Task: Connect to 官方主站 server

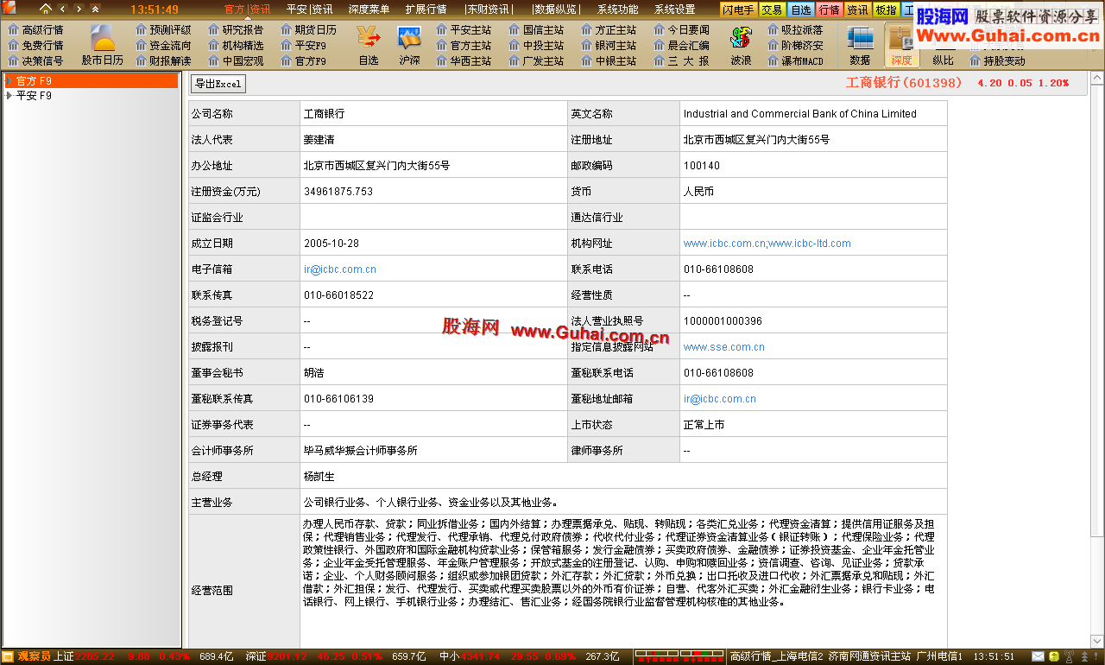Action: 464,45
